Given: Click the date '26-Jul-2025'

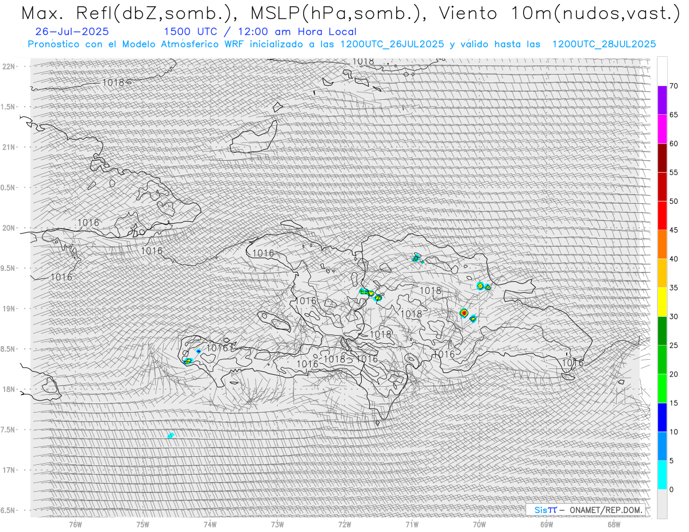Looking at the screenshot, I should [72, 32].
